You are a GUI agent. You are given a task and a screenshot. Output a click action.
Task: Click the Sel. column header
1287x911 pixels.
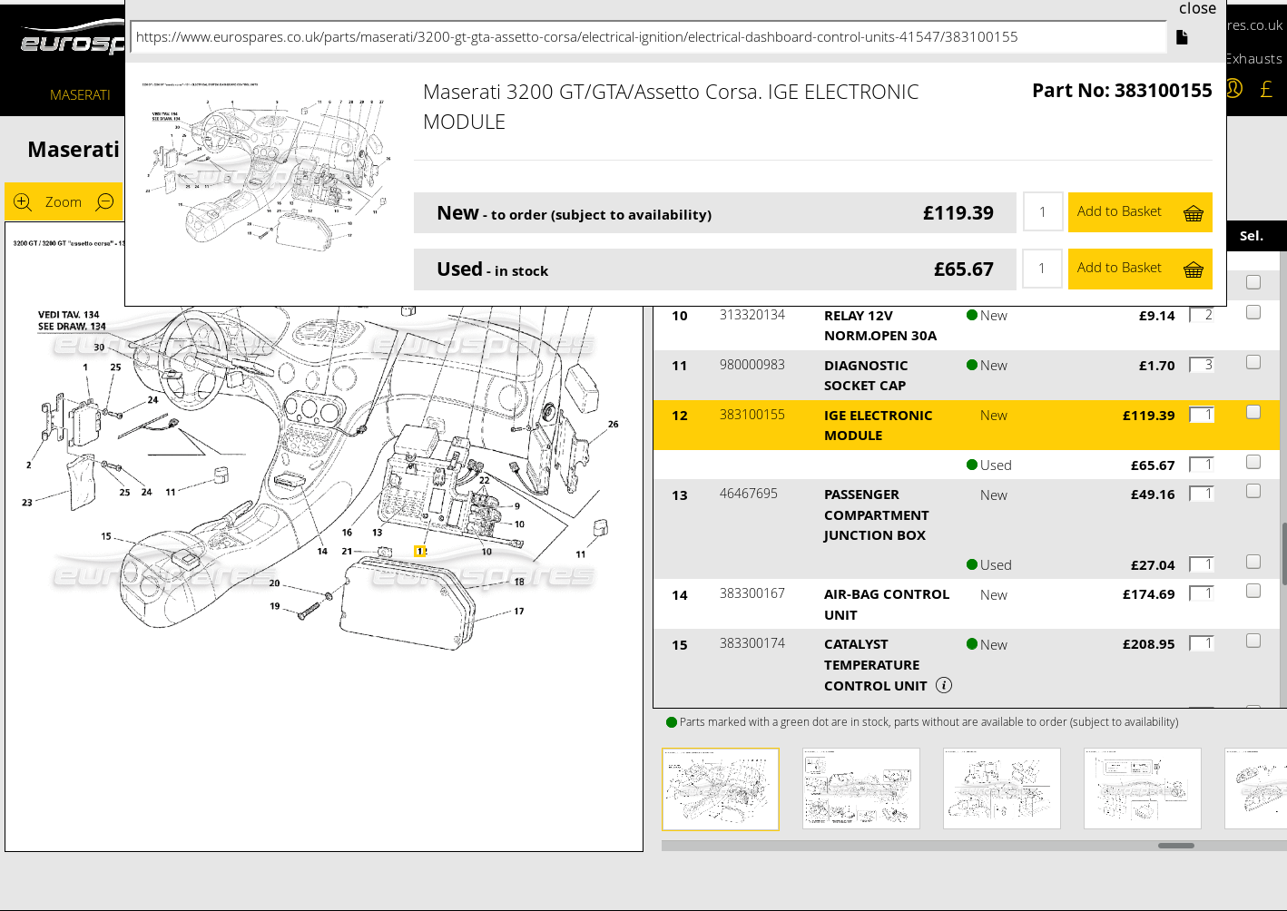tap(1252, 236)
